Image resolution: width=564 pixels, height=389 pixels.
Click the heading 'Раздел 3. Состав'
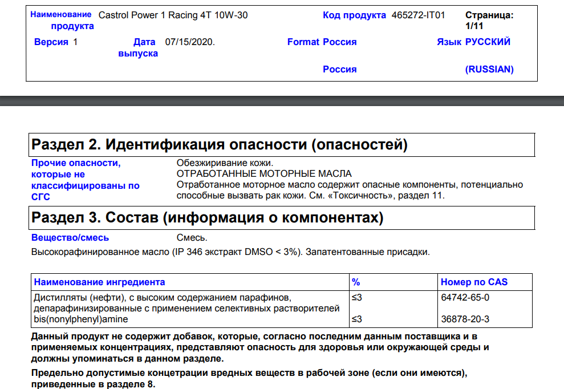point(207,217)
